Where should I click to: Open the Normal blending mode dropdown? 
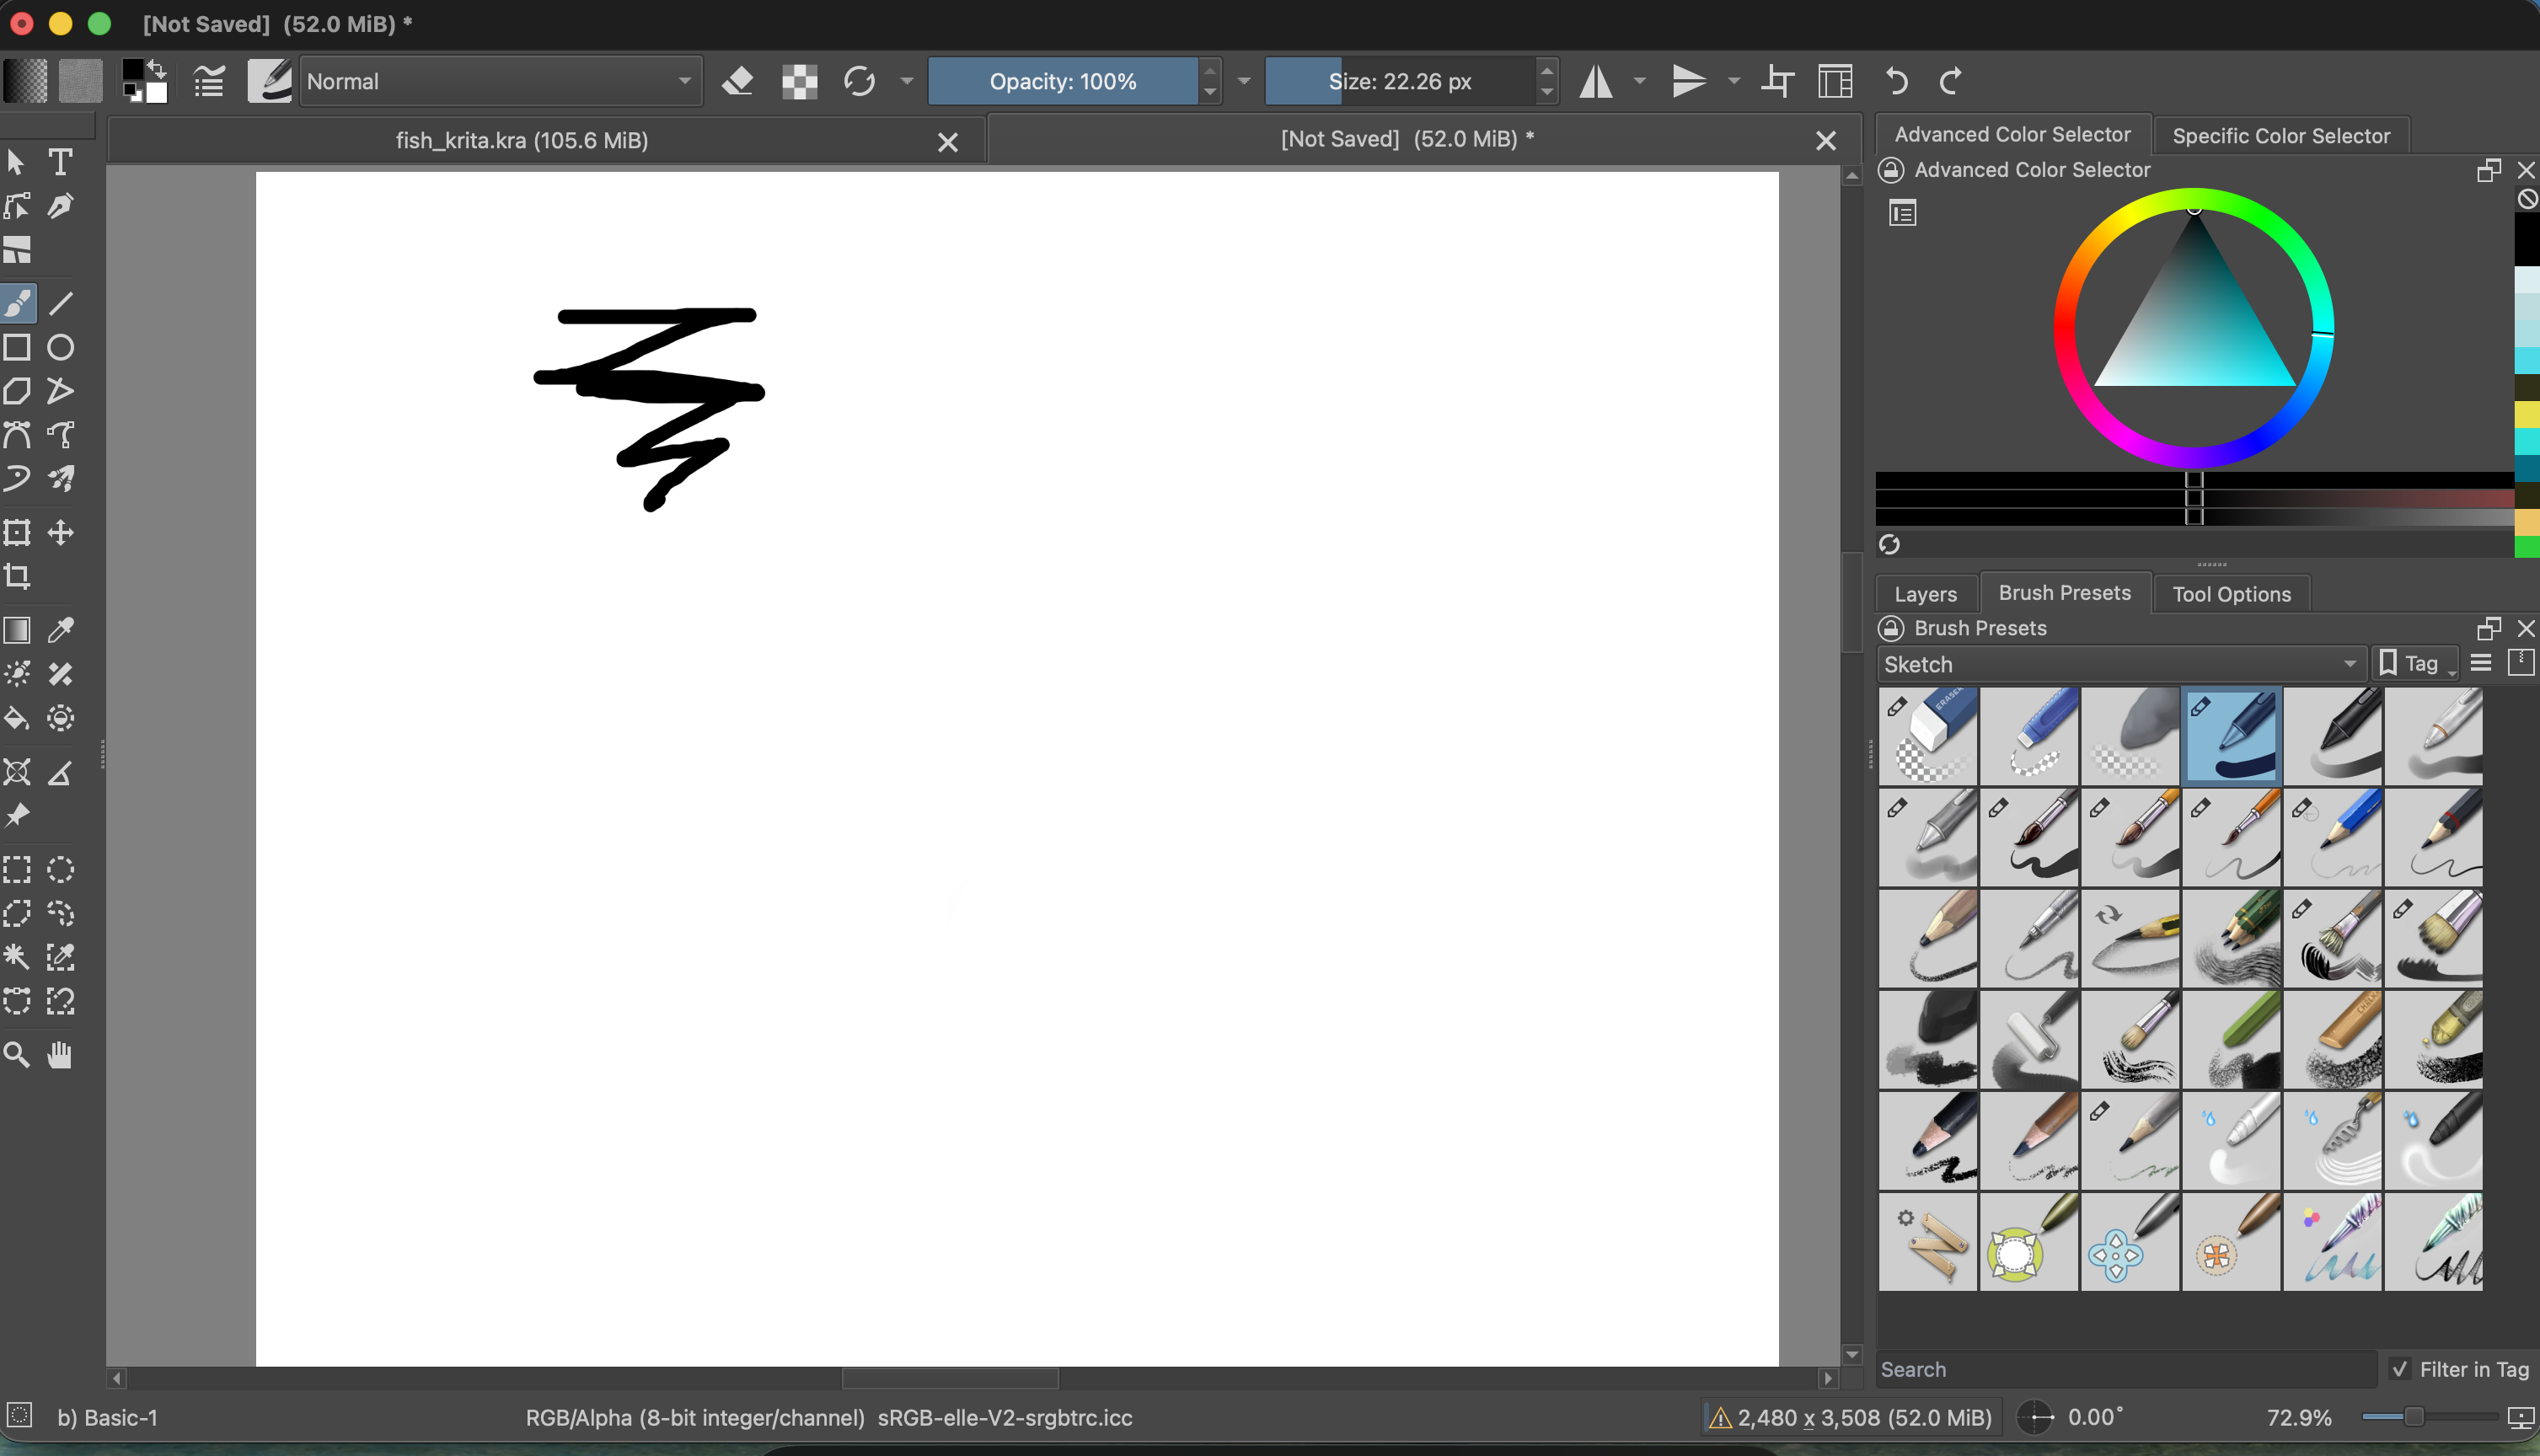click(x=500, y=81)
